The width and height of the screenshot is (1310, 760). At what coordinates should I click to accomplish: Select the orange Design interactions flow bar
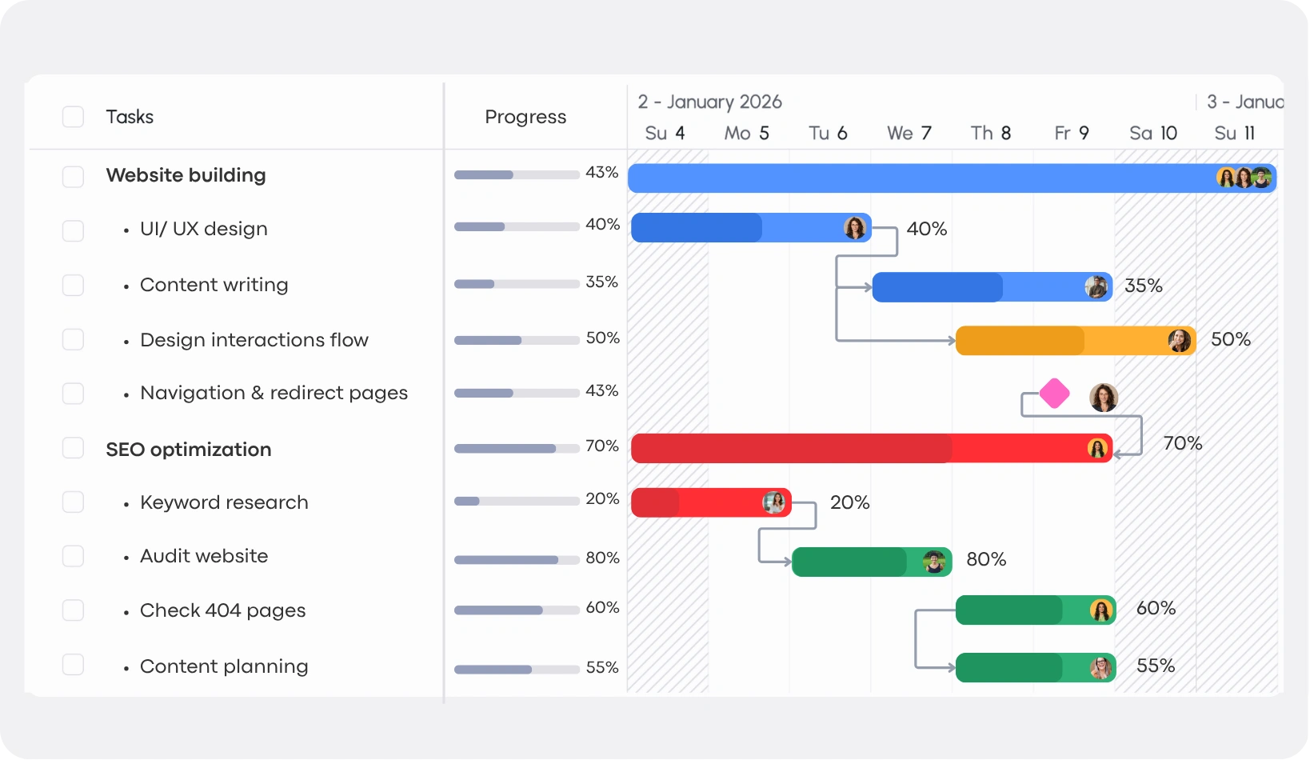coord(1076,341)
